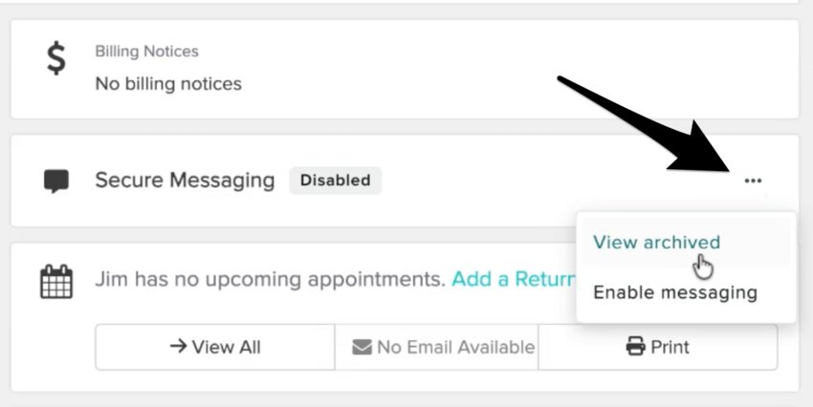The width and height of the screenshot is (813, 407).
Task: Click the calendar appointments icon
Action: pyautogui.click(x=56, y=282)
